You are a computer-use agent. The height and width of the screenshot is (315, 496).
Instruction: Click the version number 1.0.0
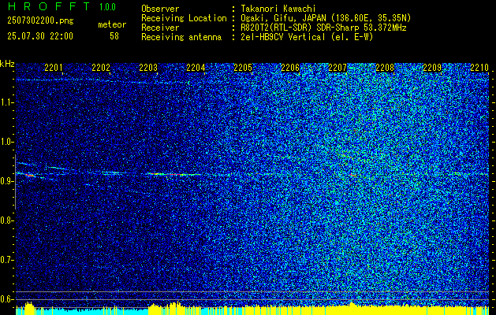pos(107,6)
